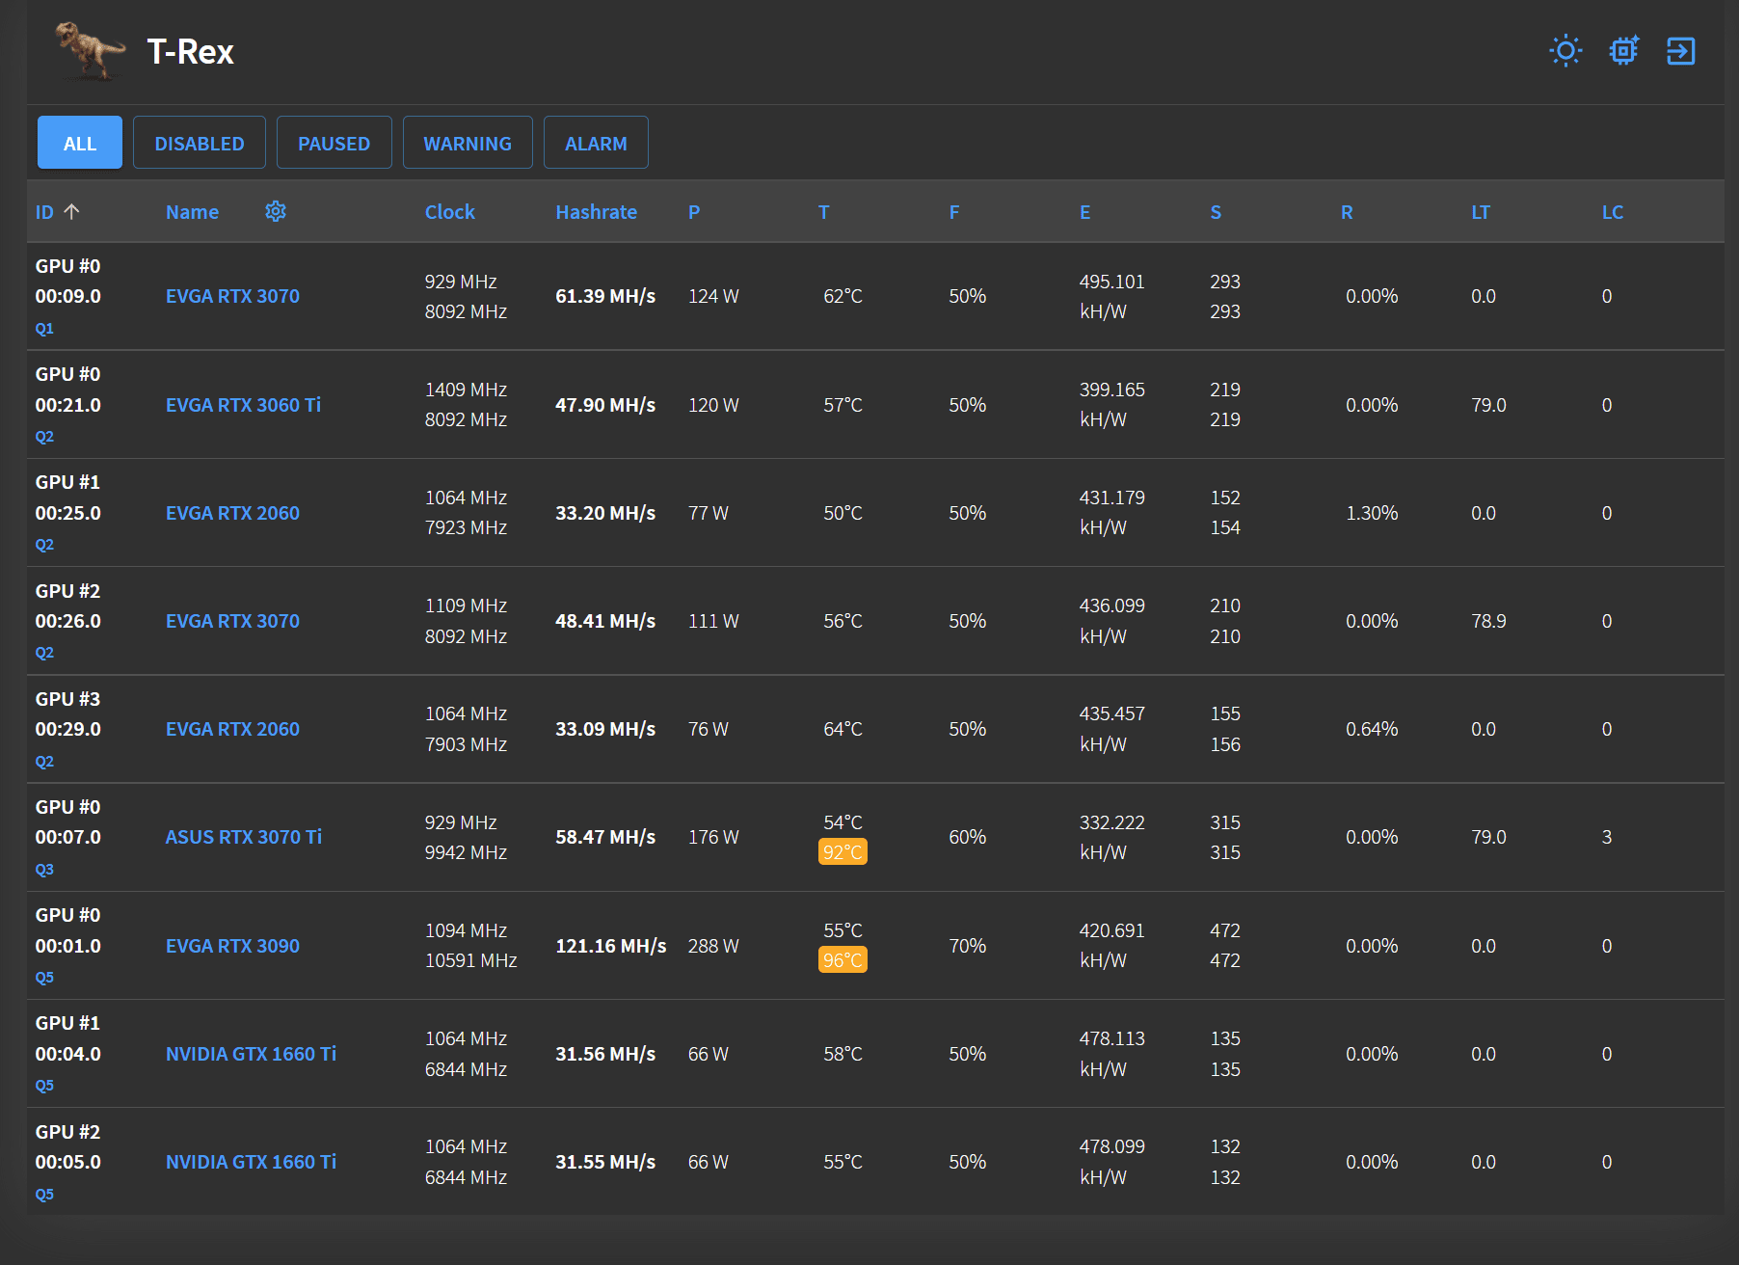Open EVGA RTX 2060 link for GPU #1

pyautogui.click(x=232, y=513)
